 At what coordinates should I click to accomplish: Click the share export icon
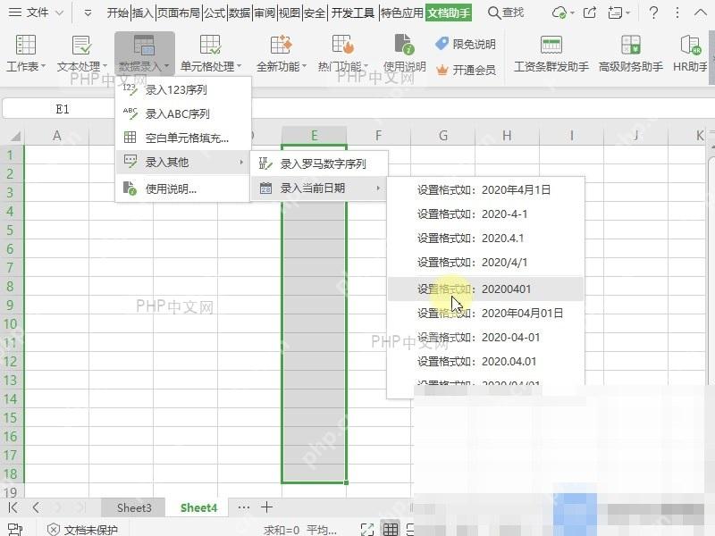590,13
